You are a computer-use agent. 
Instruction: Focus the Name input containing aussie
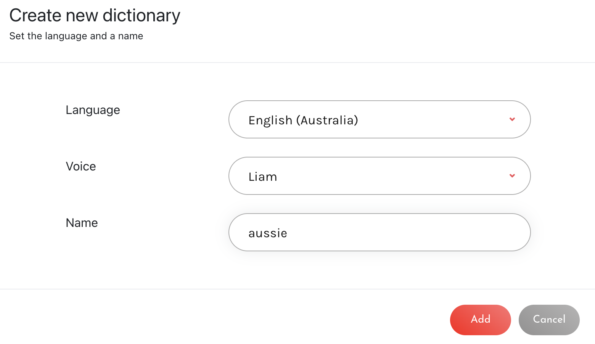(x=380, y=232)
